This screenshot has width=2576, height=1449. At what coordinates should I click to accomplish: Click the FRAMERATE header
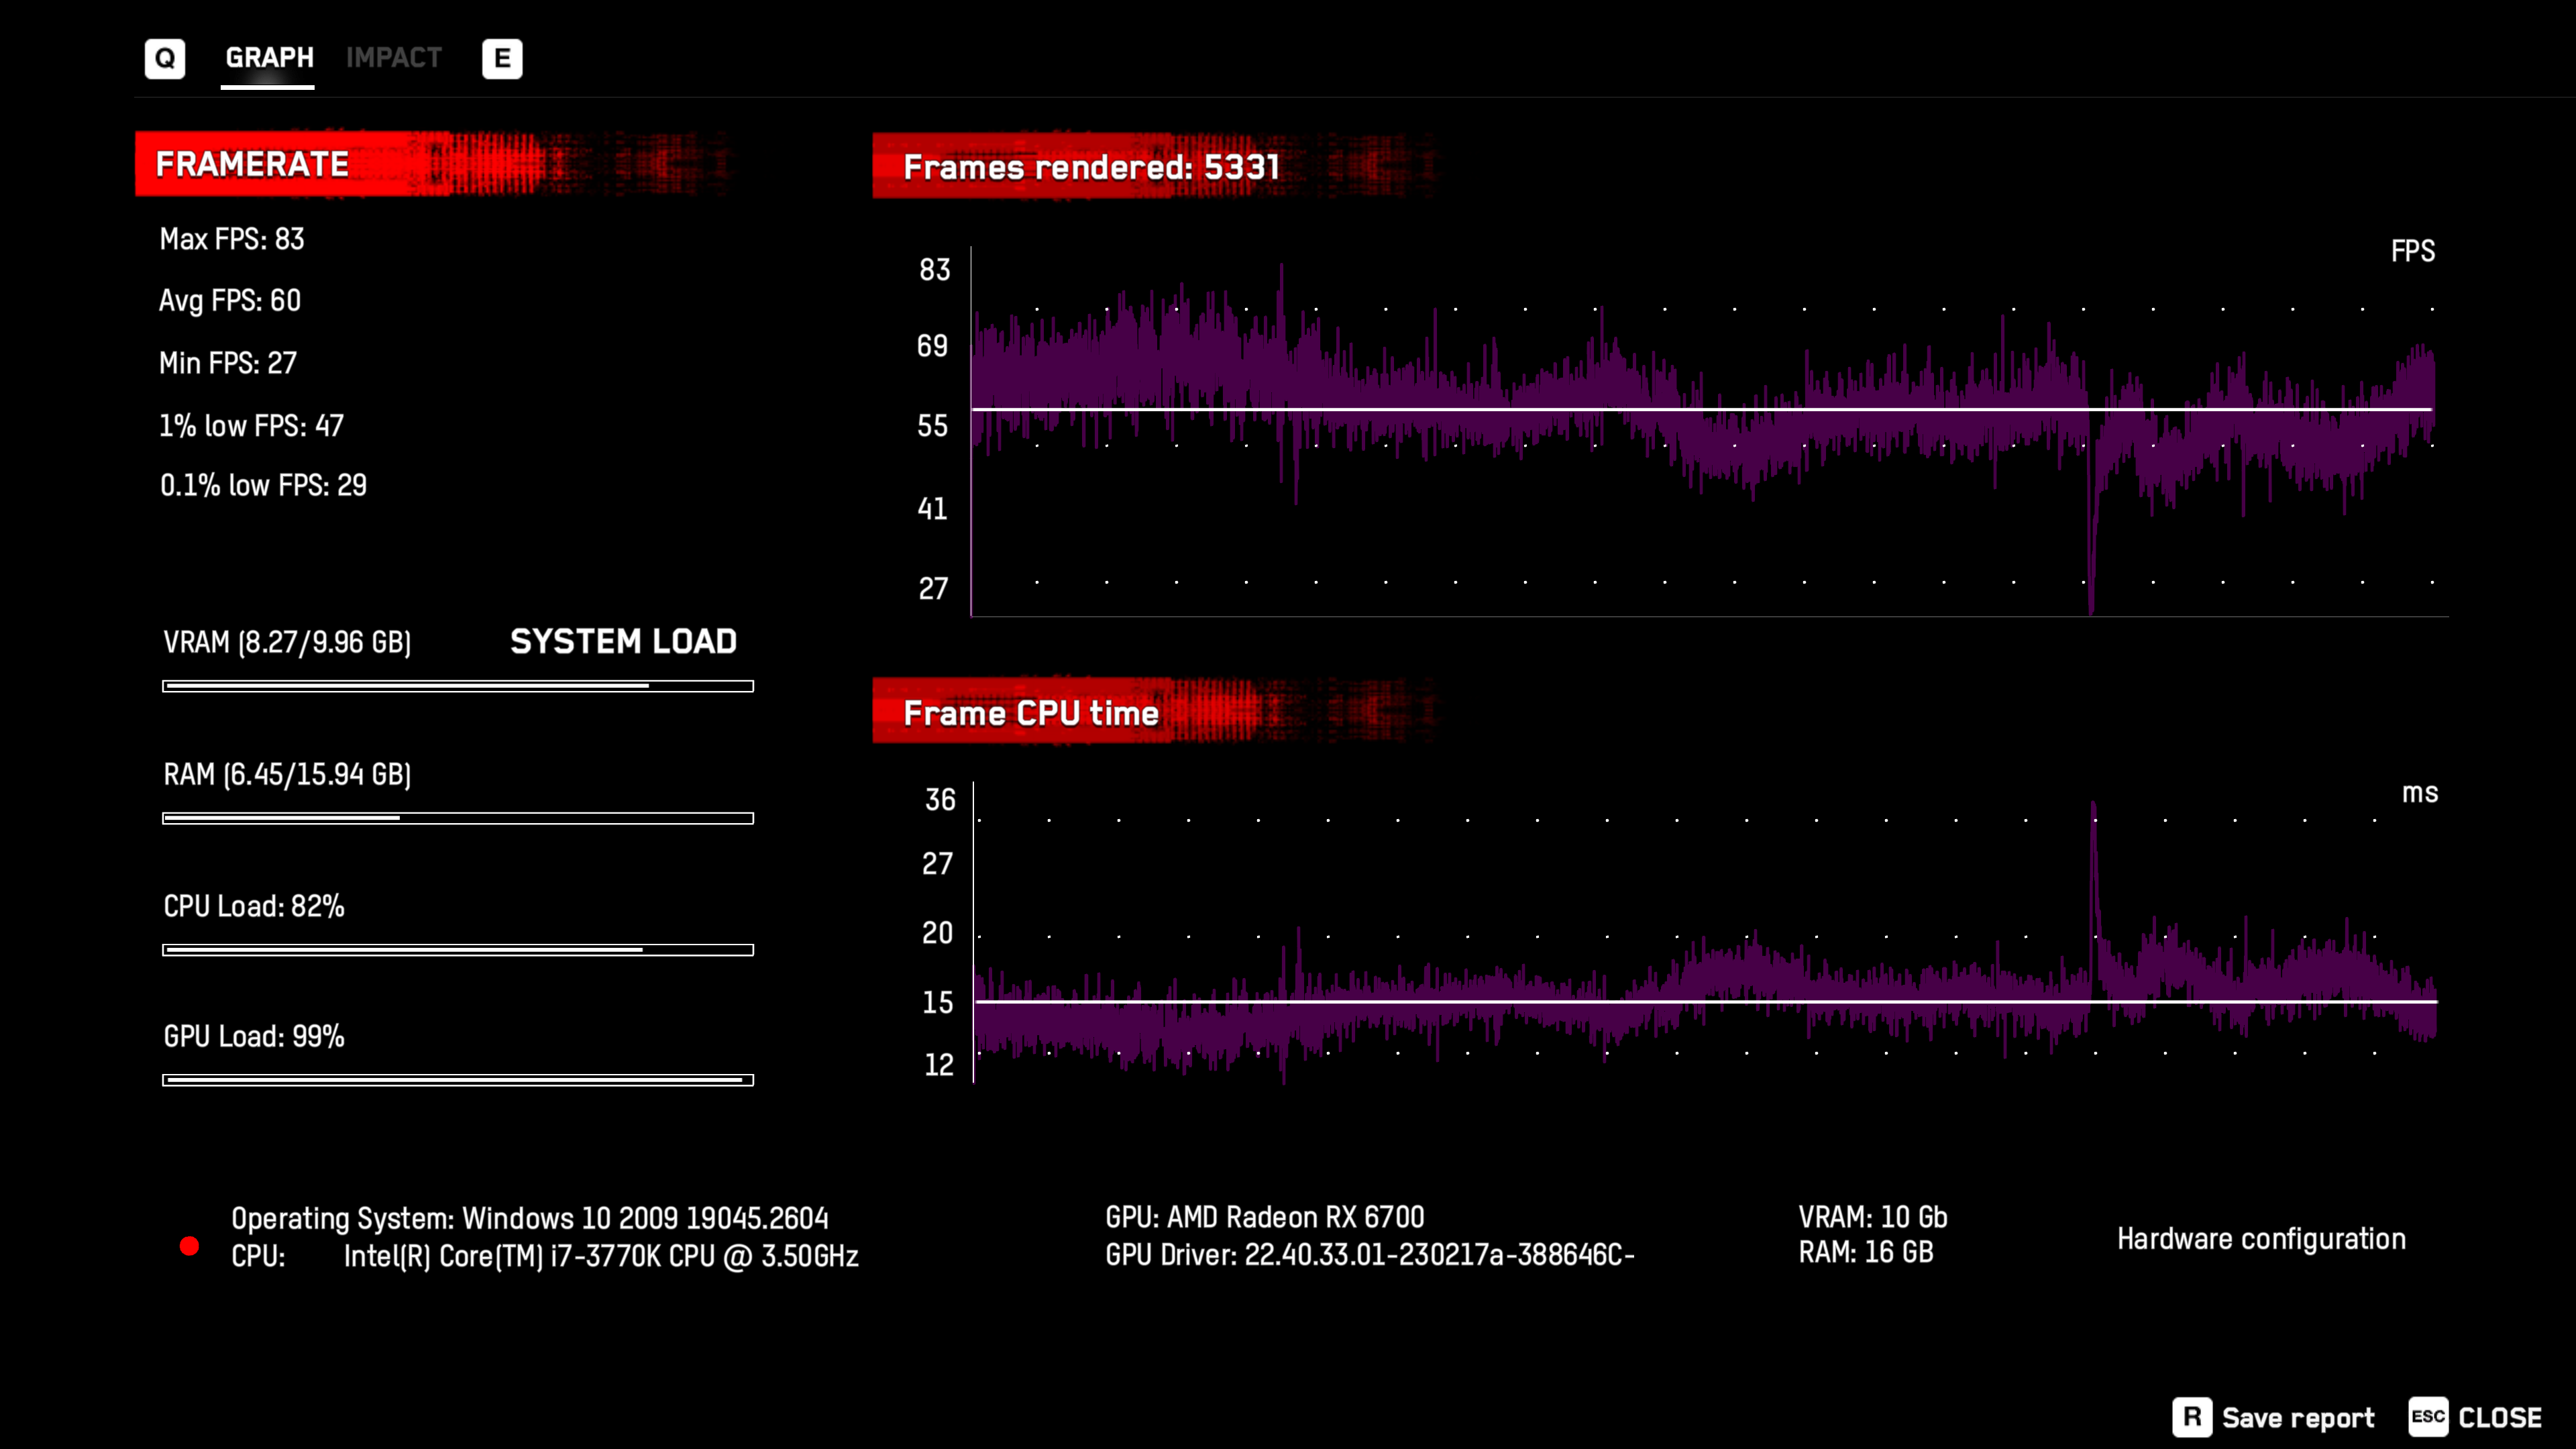click(435, 164)
